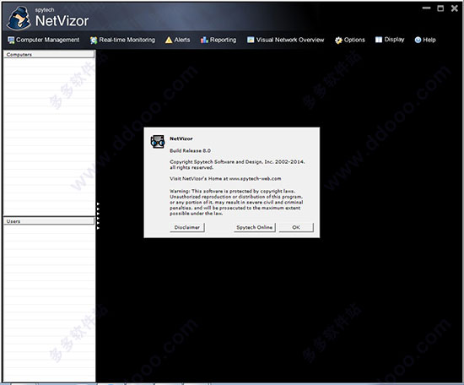Open the Reporting menu
Image resolution: width=464 pixels, height=385 pixels.
click(219, 40)
